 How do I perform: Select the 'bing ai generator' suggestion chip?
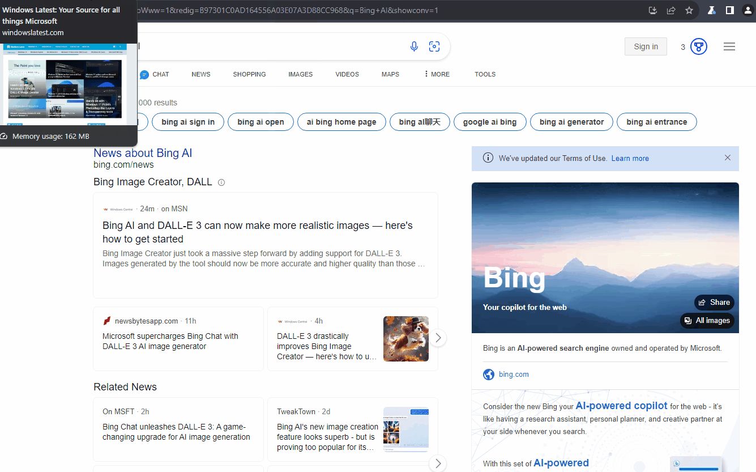[x=571, y=122]
